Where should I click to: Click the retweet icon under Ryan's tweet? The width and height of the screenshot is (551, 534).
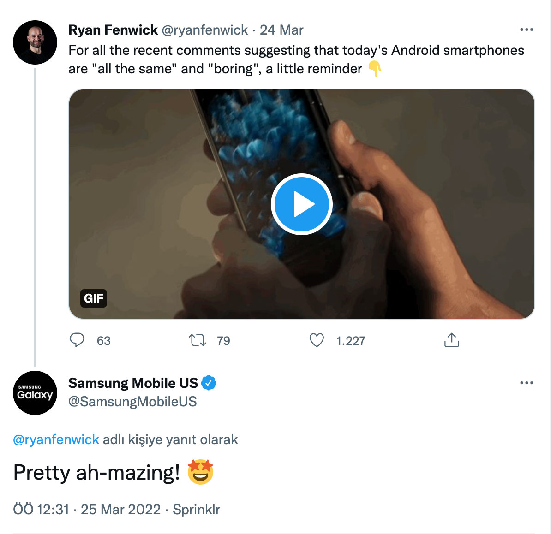[x=198, y=340]
